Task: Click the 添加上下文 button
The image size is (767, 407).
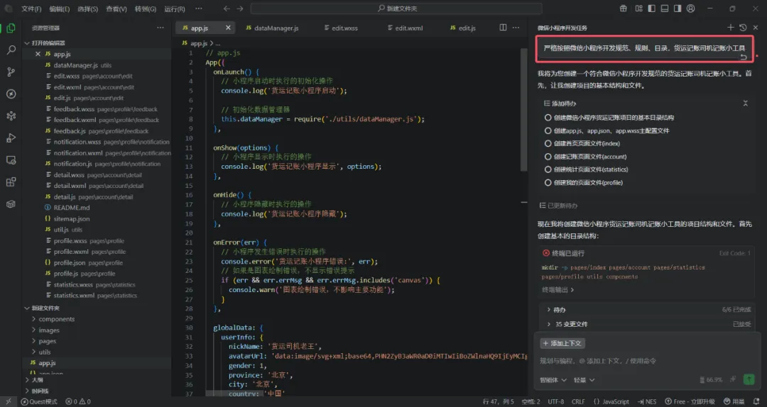Action: coord(562,343)
